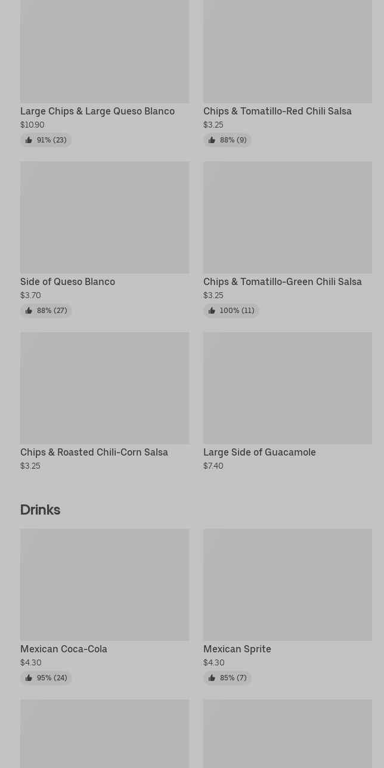Open the Chips & Tomatillo-Green Chili Salsa image
The height and width of the screenshot is (768, 384).
coord(287,218)
